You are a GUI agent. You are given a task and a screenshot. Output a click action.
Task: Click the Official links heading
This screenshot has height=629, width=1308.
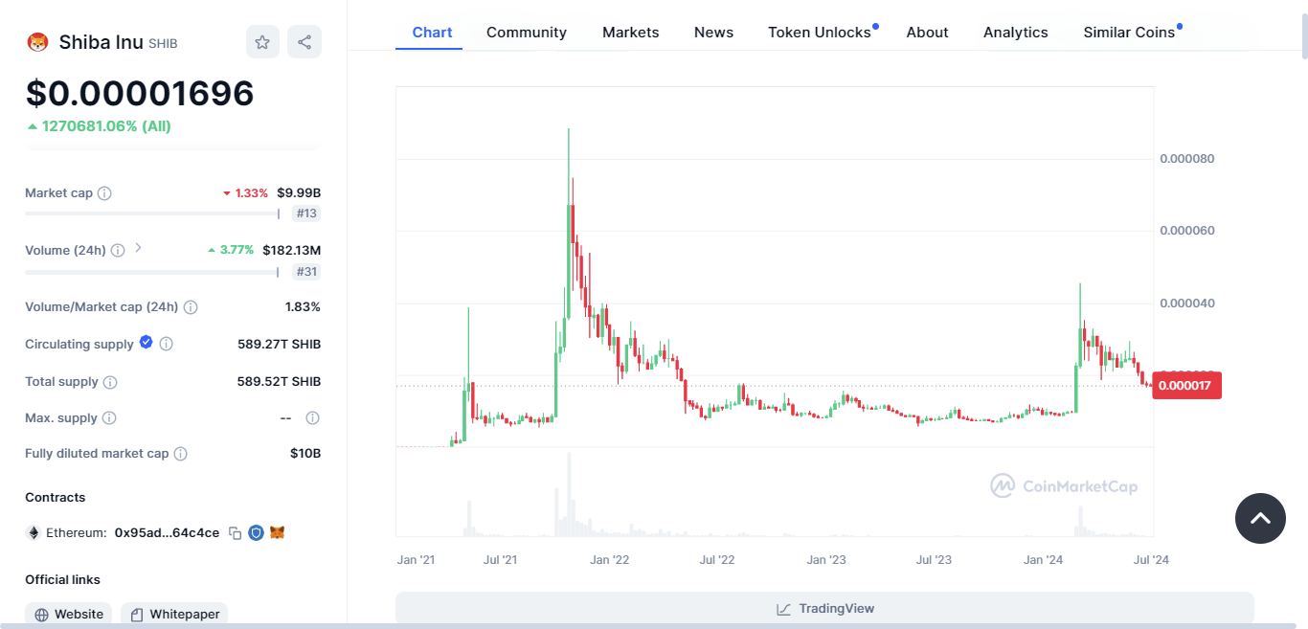click(62, 580)
